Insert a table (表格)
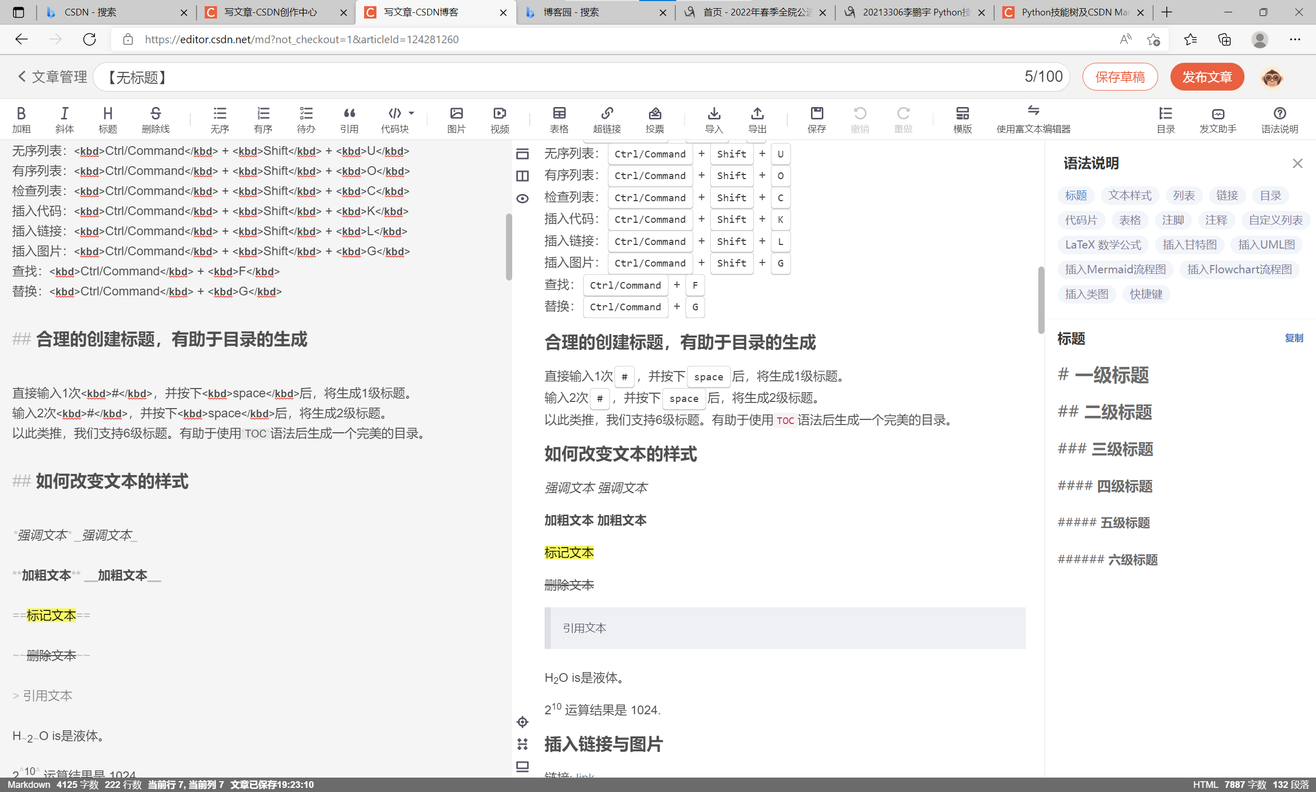This screenshot has height=792, width=1316. (x=559, y=114)
